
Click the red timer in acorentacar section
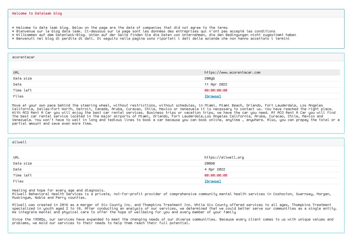(x=216, y=90)
